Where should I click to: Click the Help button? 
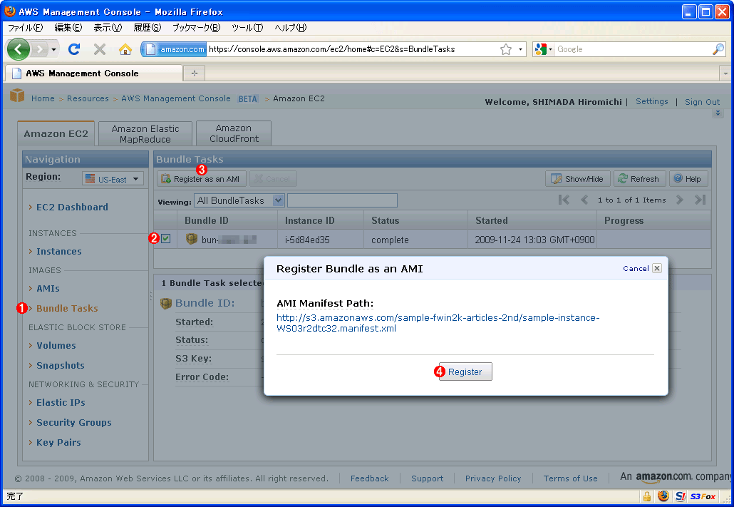[688, 179]
